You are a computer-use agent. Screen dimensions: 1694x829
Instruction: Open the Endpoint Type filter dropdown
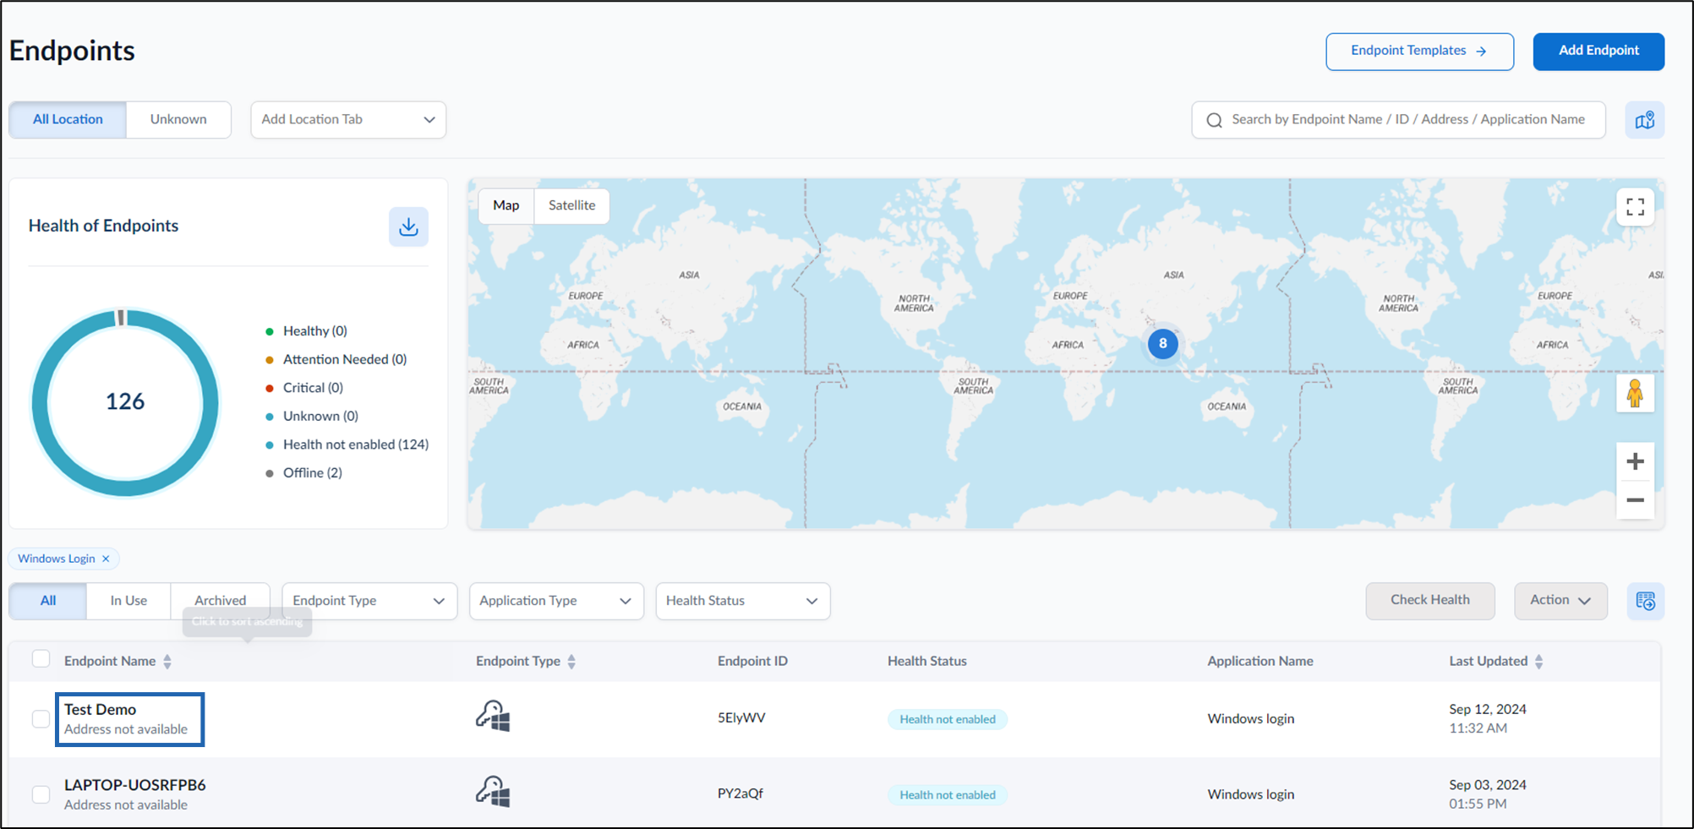point(369,601)
